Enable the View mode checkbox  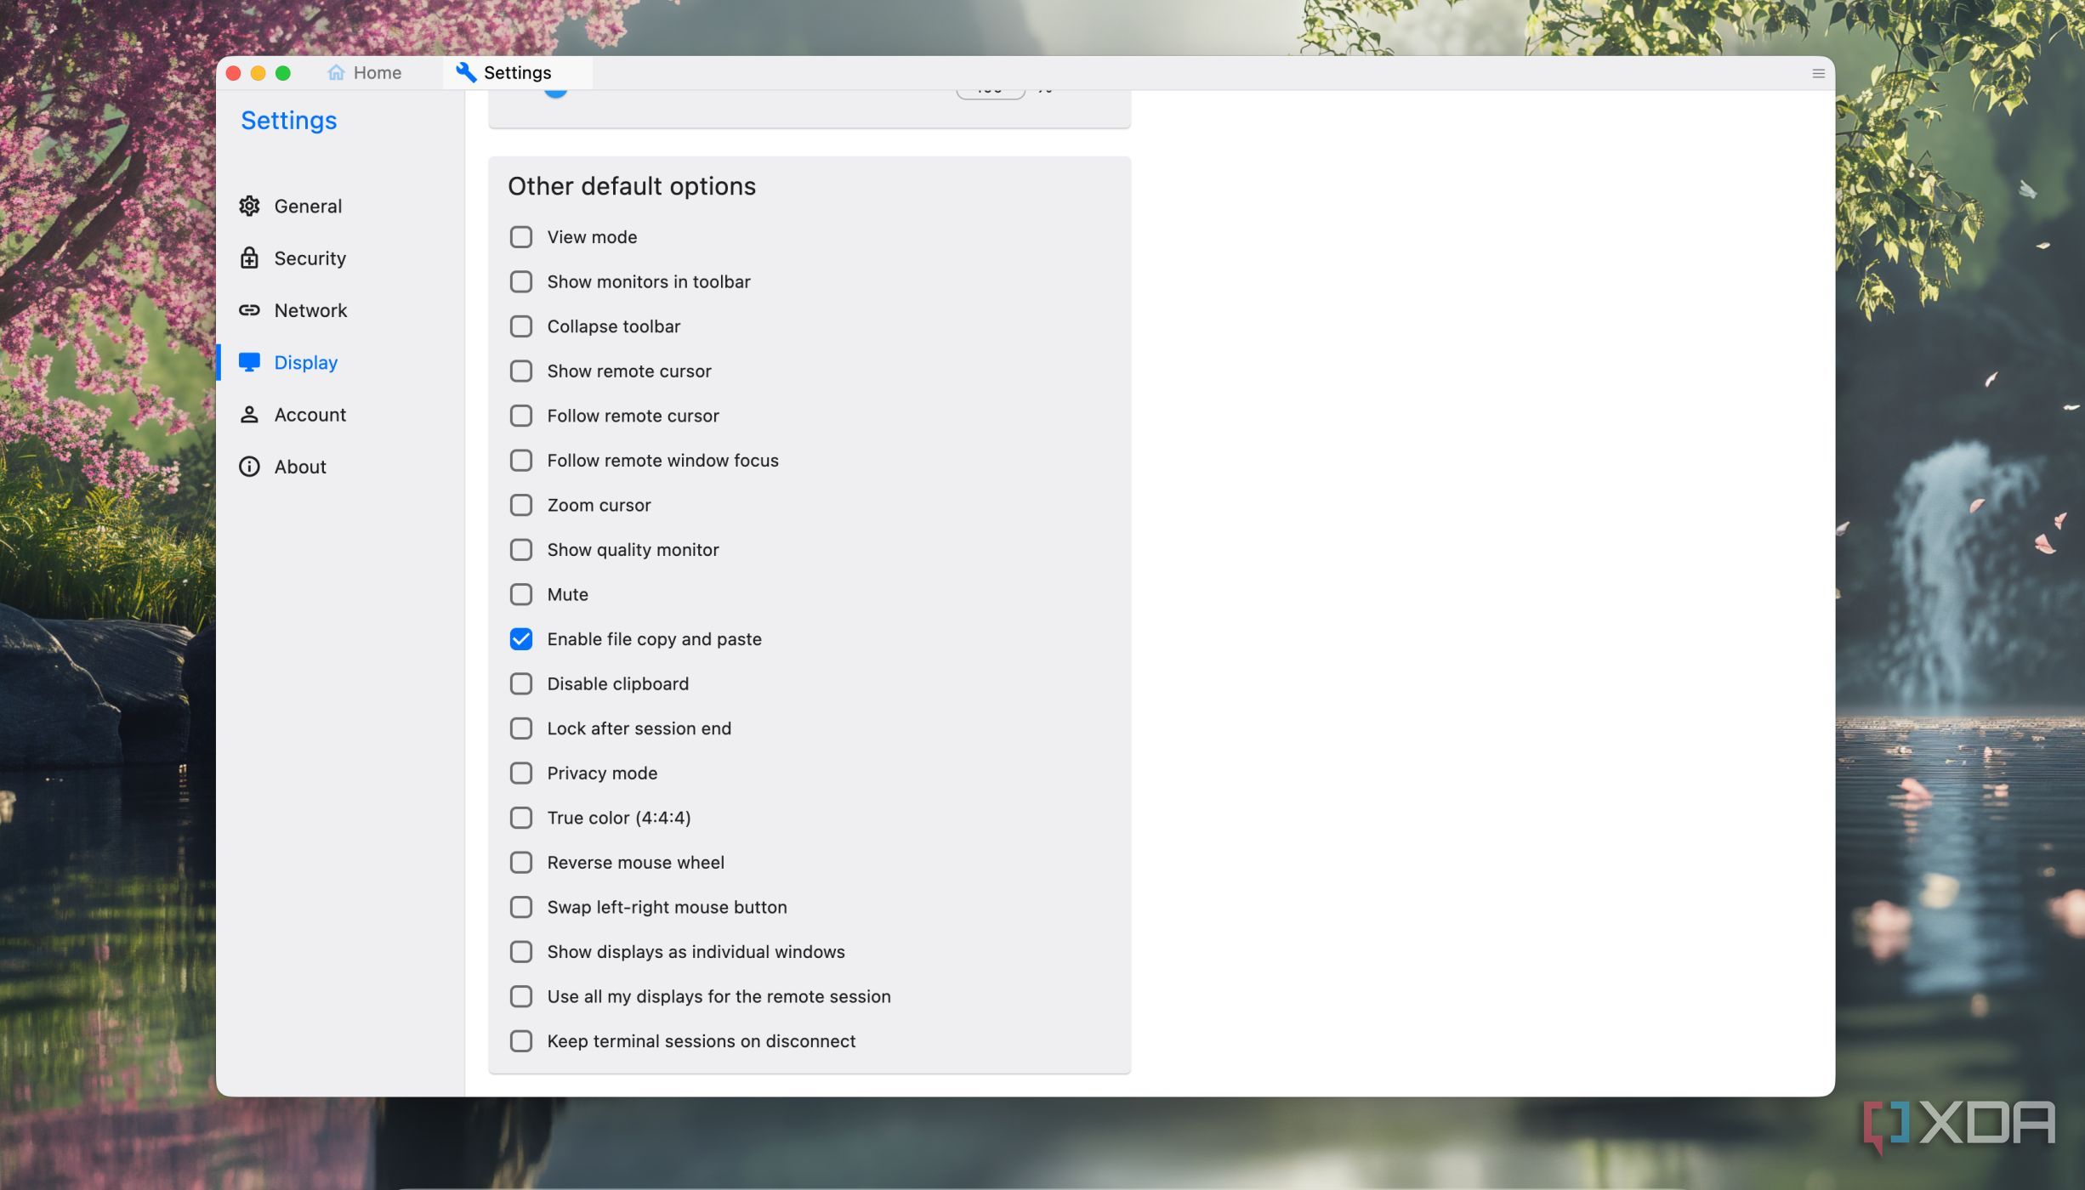pos(521,237)
